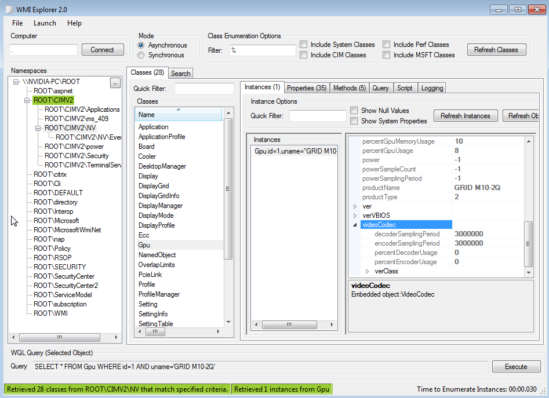Open the Launch menu

(x=45, y=23)
